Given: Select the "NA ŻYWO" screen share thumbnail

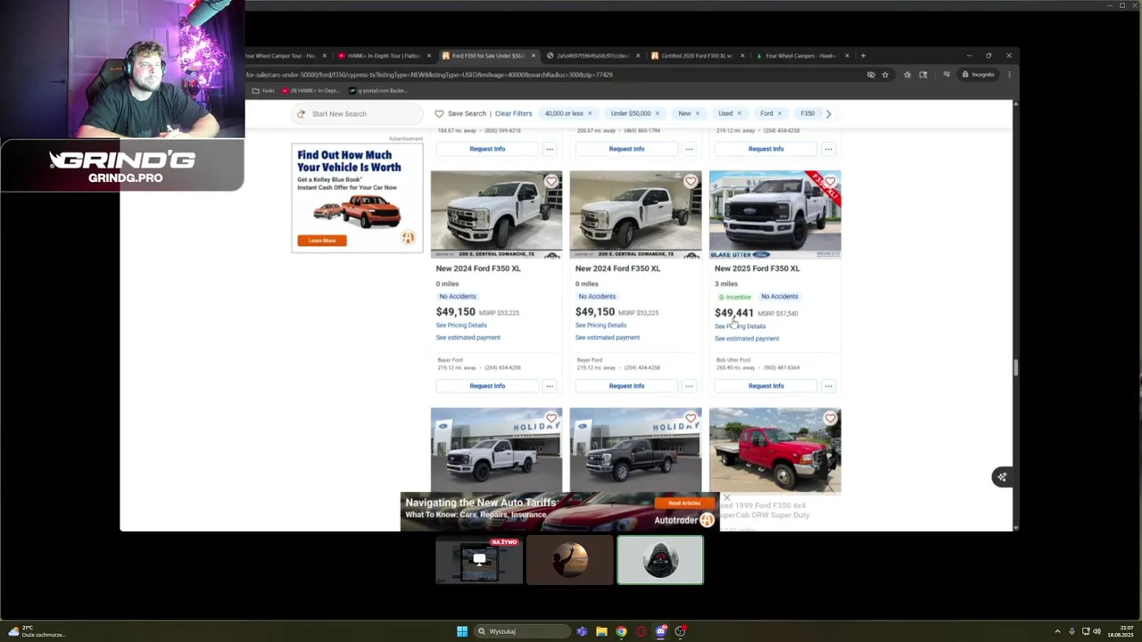Looking at the screenshot, I should [x=479, y=561].
